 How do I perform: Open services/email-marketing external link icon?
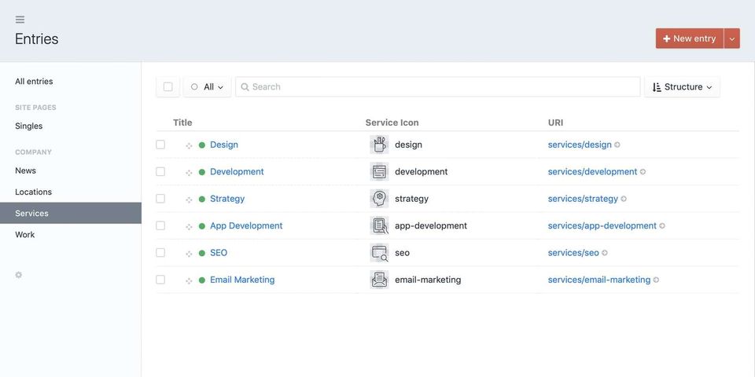656,280
